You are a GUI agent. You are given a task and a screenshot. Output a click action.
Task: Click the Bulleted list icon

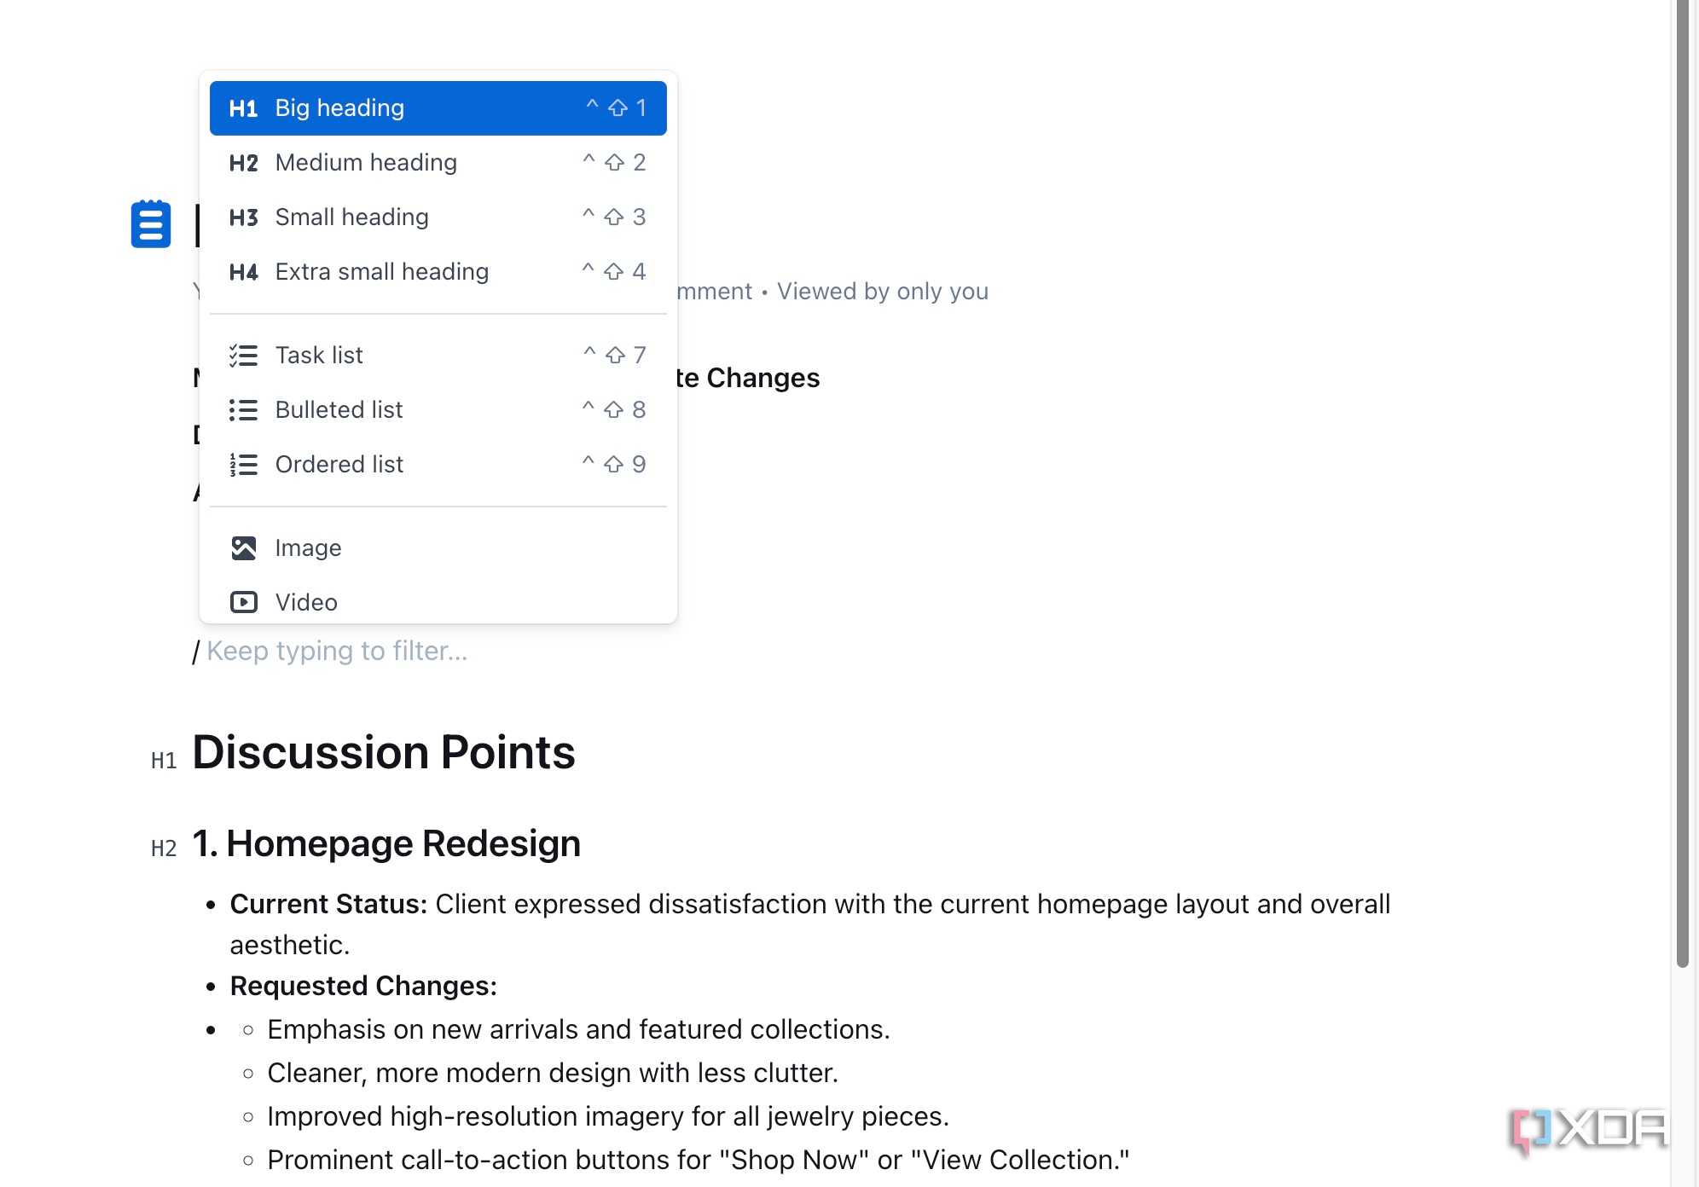(243, 410)
